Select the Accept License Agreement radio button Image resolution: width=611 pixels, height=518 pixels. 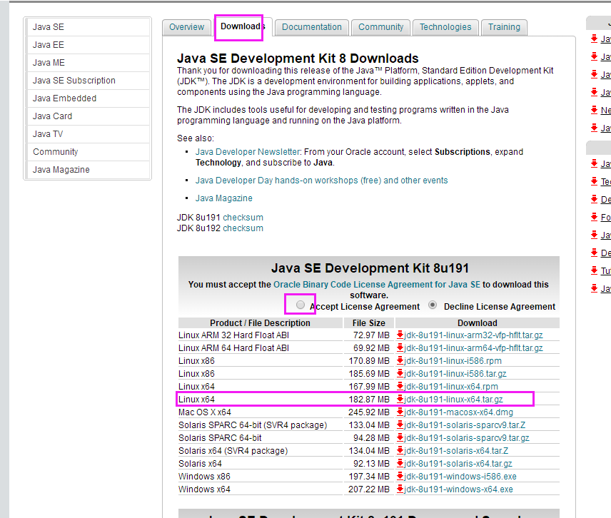[300, 305]
